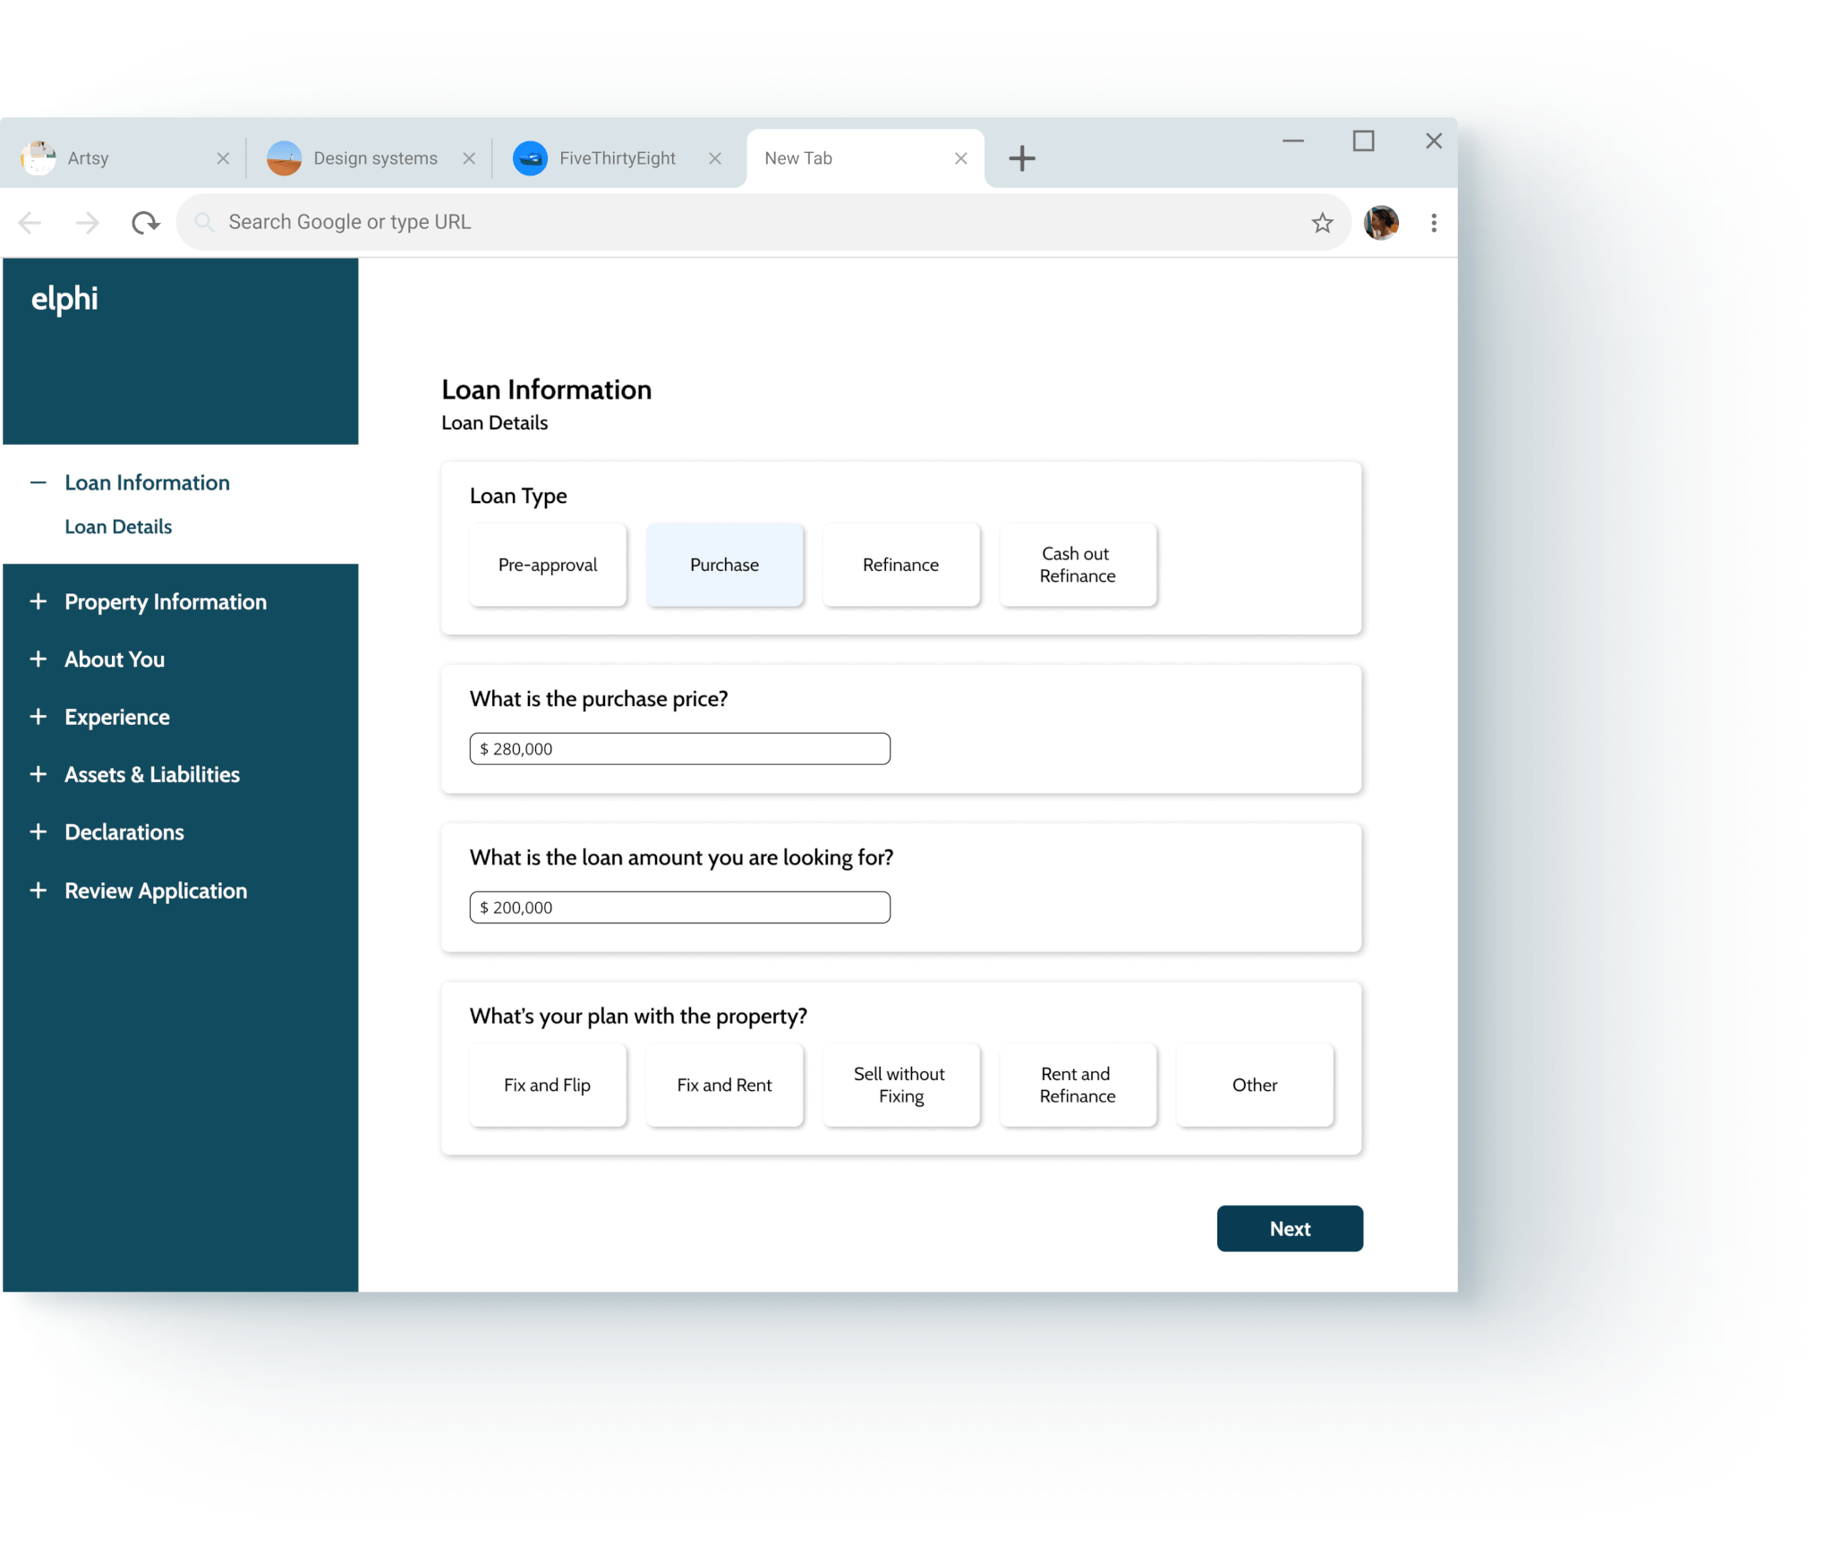Select Fix and Flip property plan
This screenshot has width=1833, height=1550.
[x=548, y=1084]
